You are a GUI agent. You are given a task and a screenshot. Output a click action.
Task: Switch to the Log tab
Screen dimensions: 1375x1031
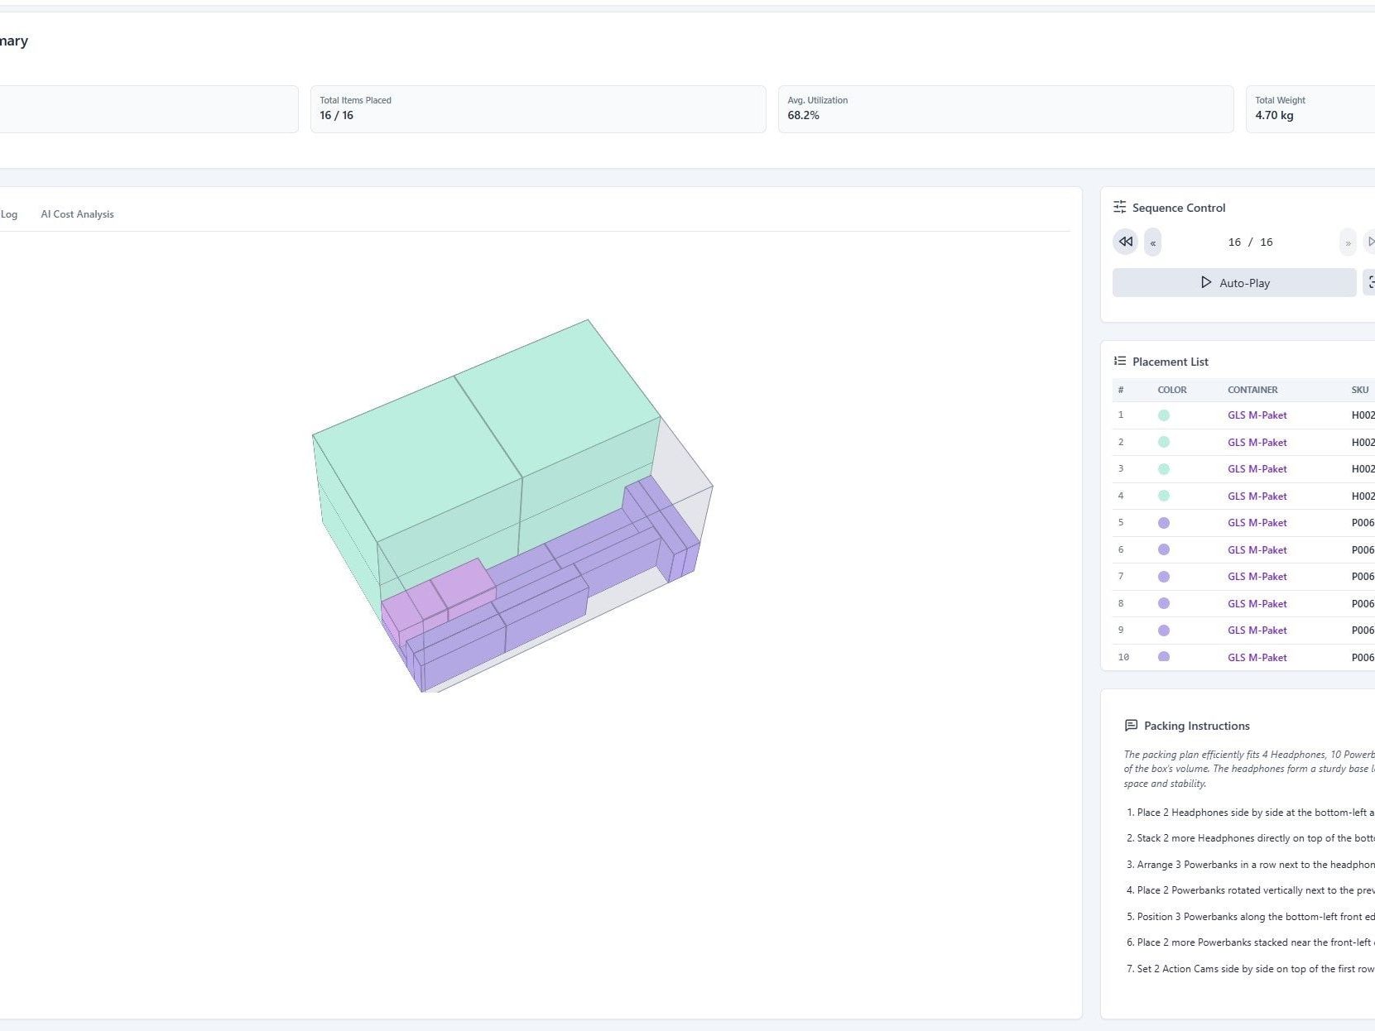(x=9, y=214)
